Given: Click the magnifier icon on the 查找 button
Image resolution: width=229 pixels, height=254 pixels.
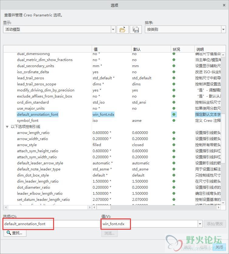Looking at the screenshot, I should coord(9,233).
